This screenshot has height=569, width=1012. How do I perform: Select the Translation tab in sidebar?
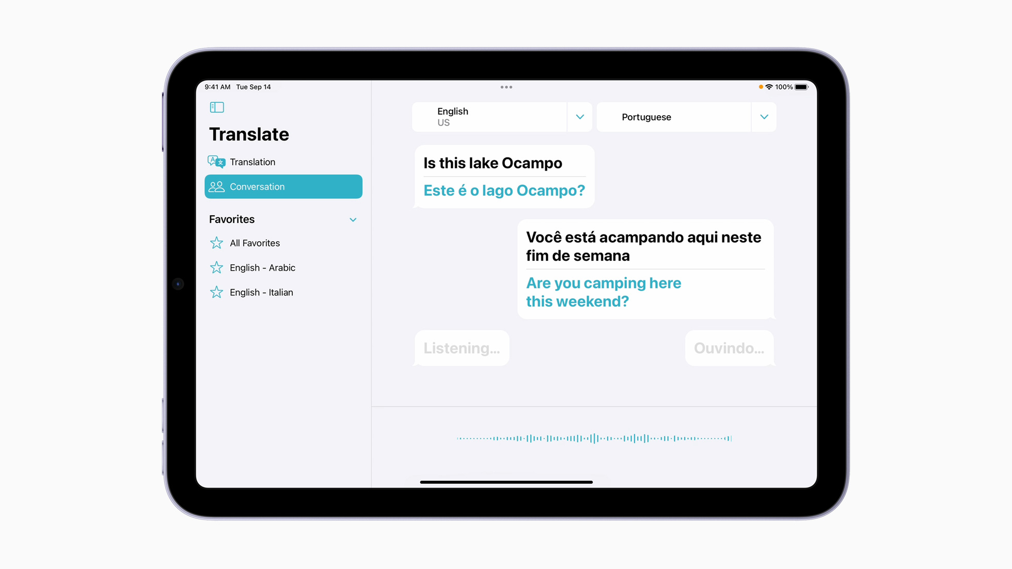point(283,162)
